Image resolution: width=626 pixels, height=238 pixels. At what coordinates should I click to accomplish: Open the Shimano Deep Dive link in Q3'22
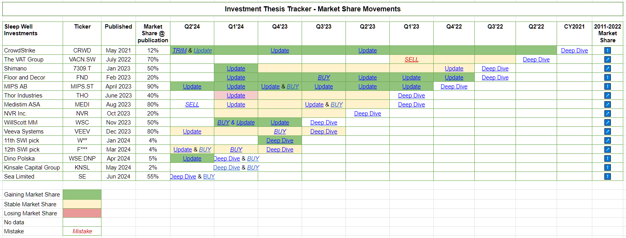pos(495,69)
